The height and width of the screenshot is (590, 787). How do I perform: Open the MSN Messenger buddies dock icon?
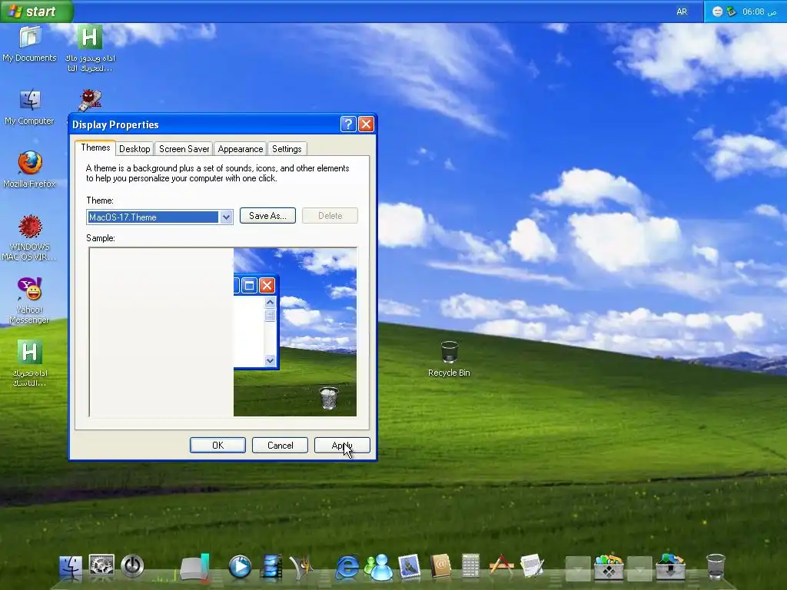[x=378, y=568]
